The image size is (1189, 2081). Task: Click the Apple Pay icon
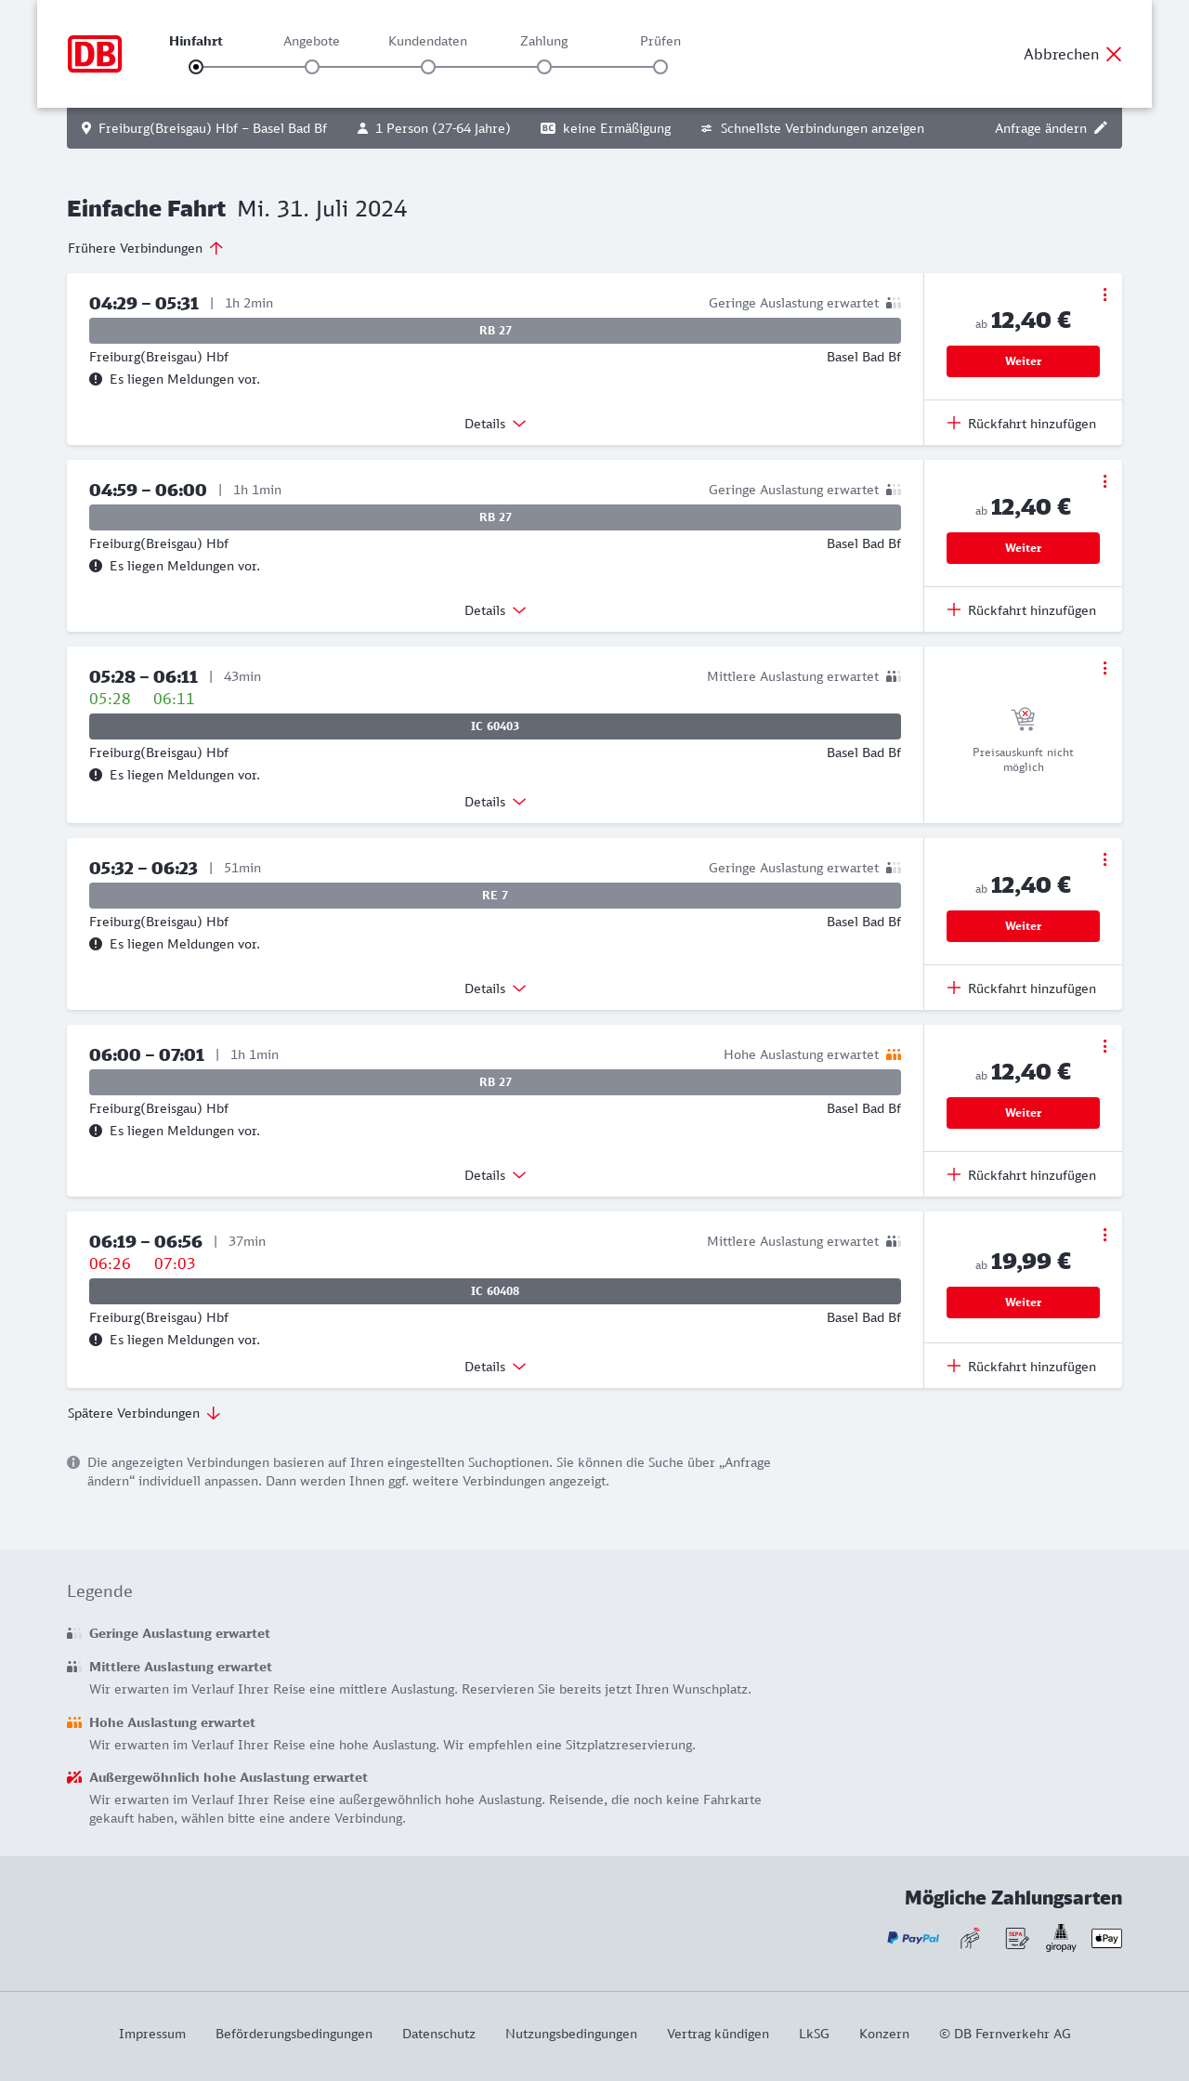tap(1106, 1938)
